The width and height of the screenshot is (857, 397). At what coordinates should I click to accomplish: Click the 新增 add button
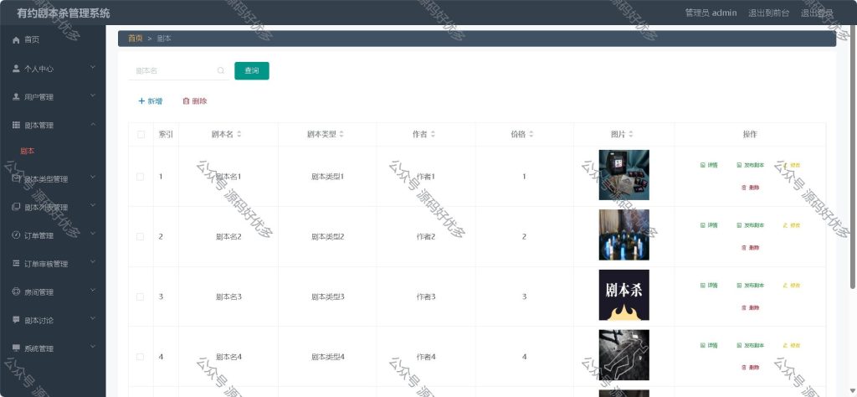(151, 101)
